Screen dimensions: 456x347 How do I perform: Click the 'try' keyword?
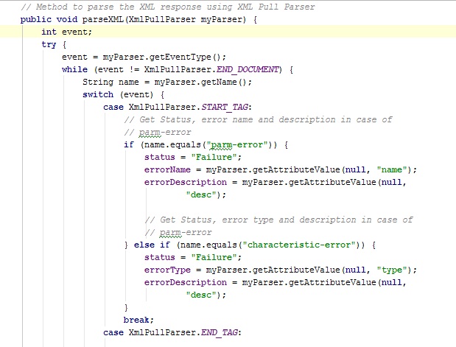pos(49,44)
